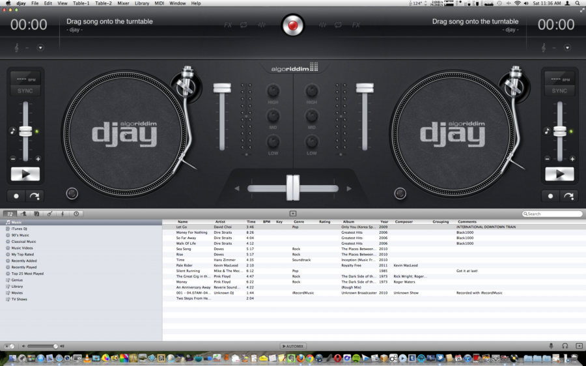The image size is (586, 366).
Task: Open the MIDI menu
Action: coord(160,3)
